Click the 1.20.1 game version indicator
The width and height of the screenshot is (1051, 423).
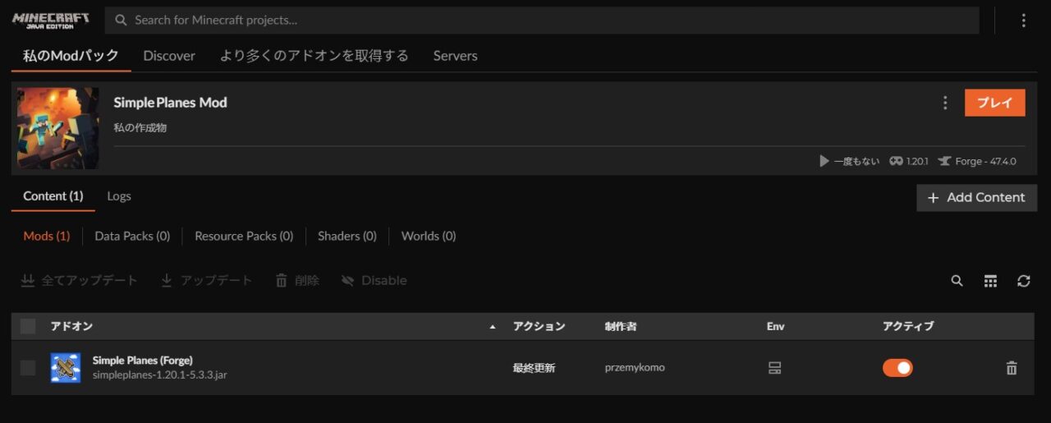pyautogui.click(x=909, y=161)
